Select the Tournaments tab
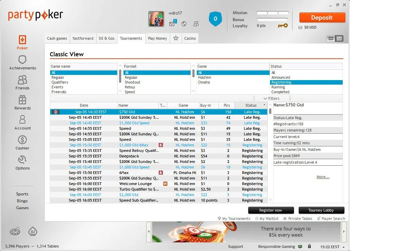Screen dimensions: 398x251 coord(131,38)
